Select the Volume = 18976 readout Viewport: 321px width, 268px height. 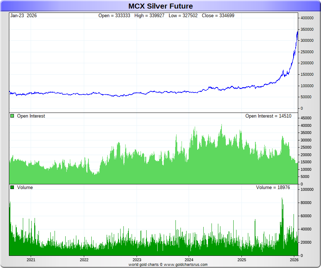tap(273, 187)
